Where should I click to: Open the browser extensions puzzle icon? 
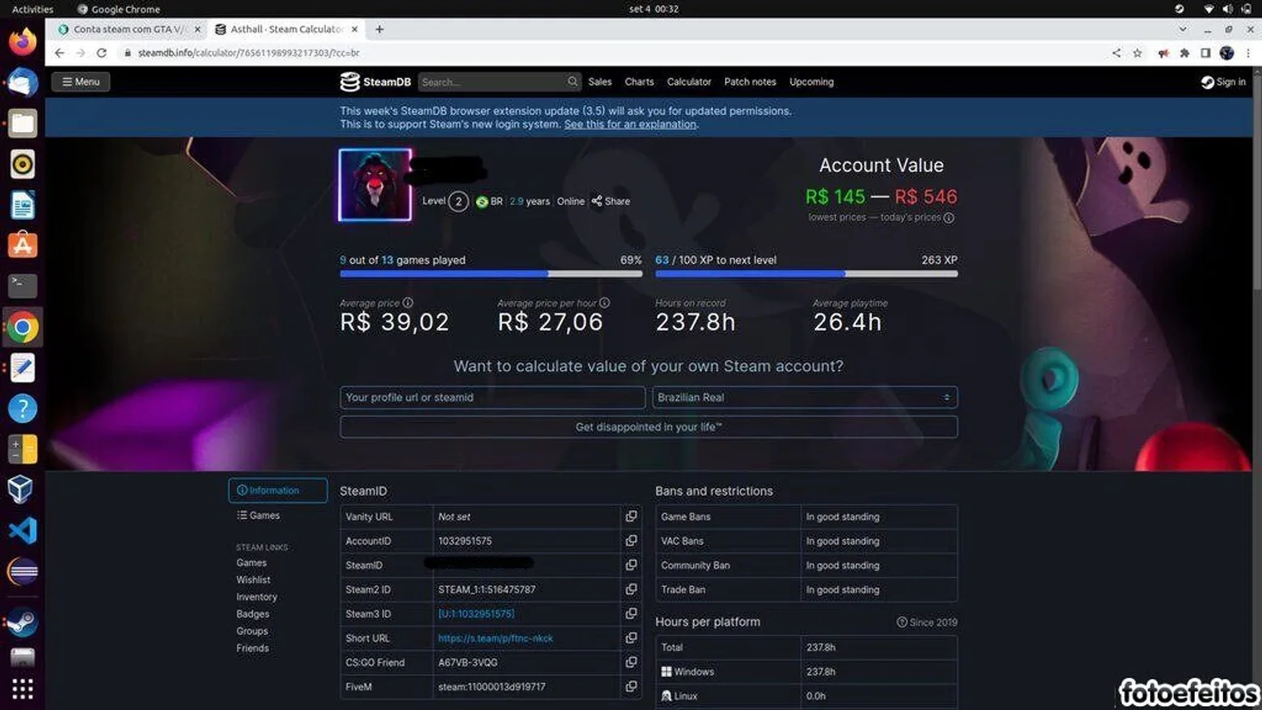[x=1184, y=53]
